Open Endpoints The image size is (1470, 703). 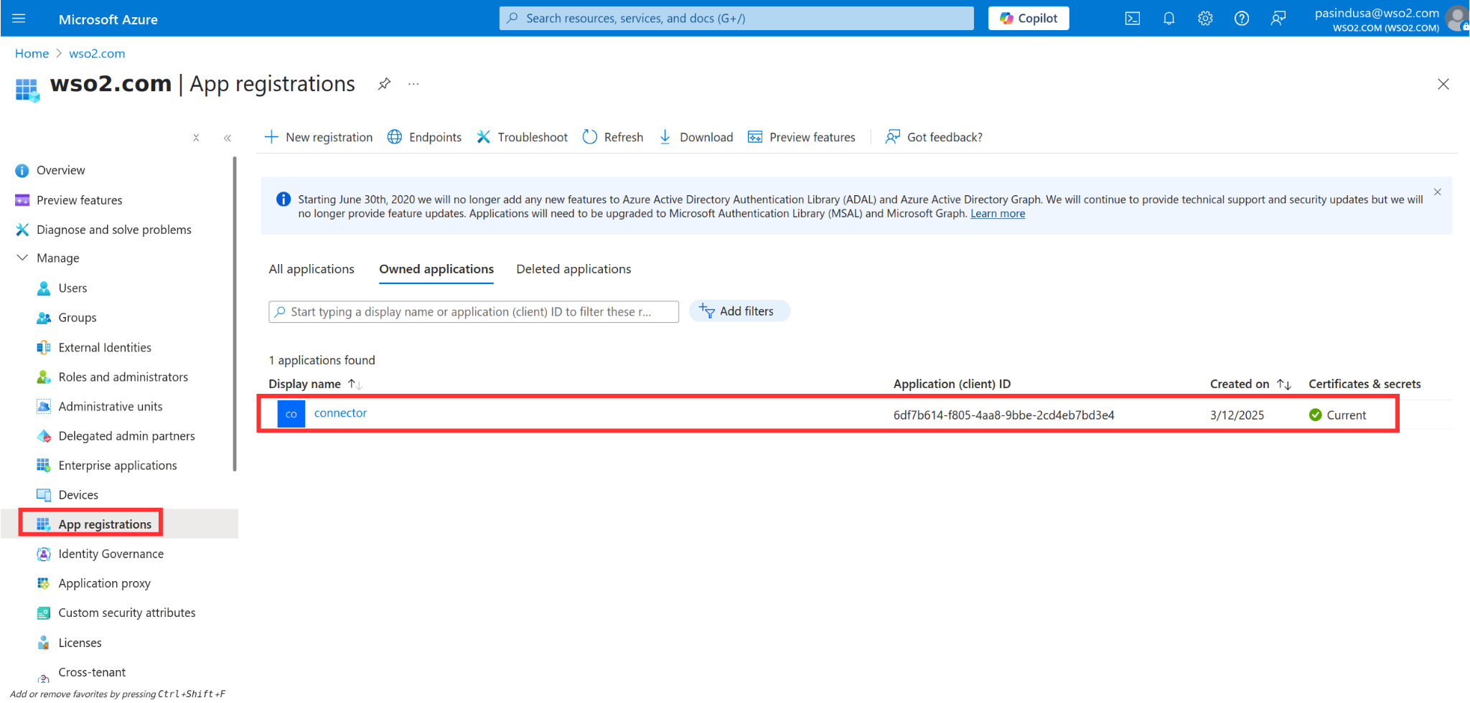tap(425, 137)
